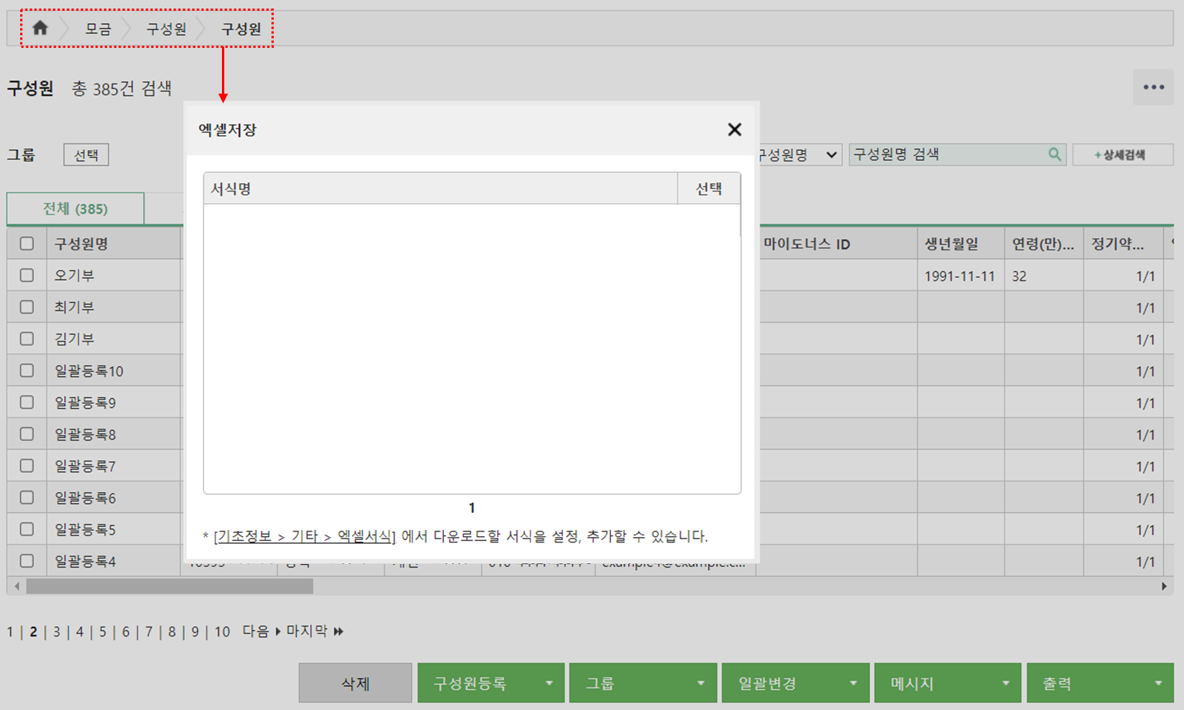The height and width of the screenshot is (710, 1184).
Task: Expand the 구성원등록 dropdown button
Action: 549,683
